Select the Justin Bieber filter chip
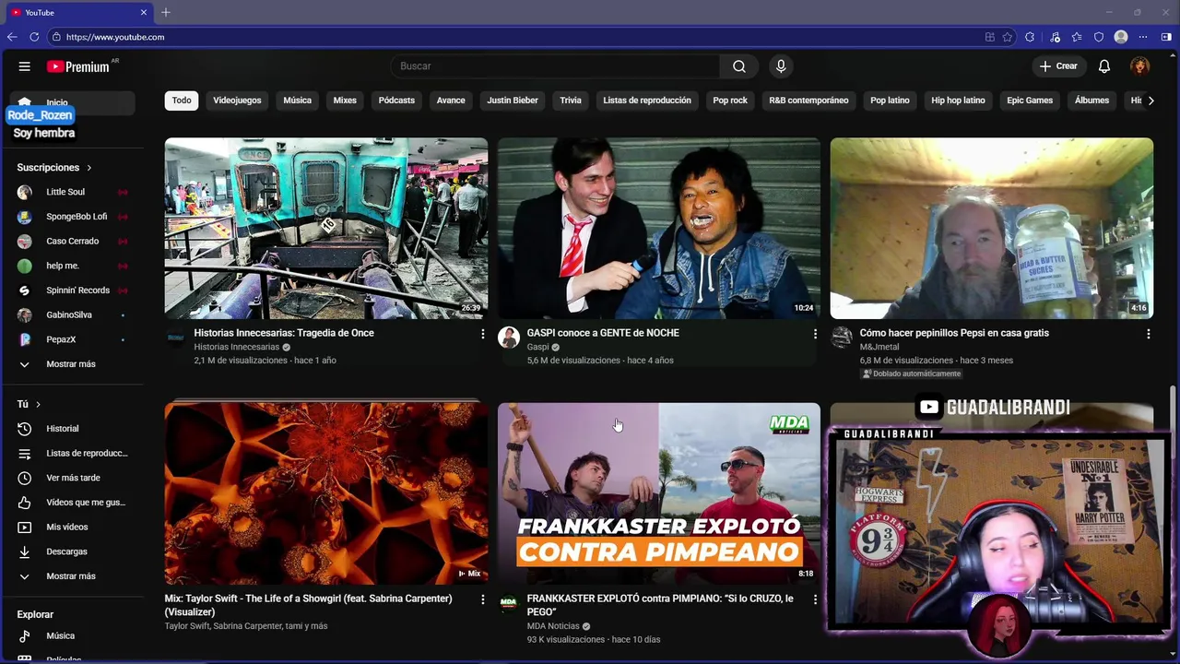 point(513,101)
